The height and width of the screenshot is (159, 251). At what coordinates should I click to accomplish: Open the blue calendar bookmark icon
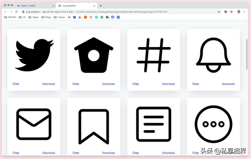tap(118, 17)
